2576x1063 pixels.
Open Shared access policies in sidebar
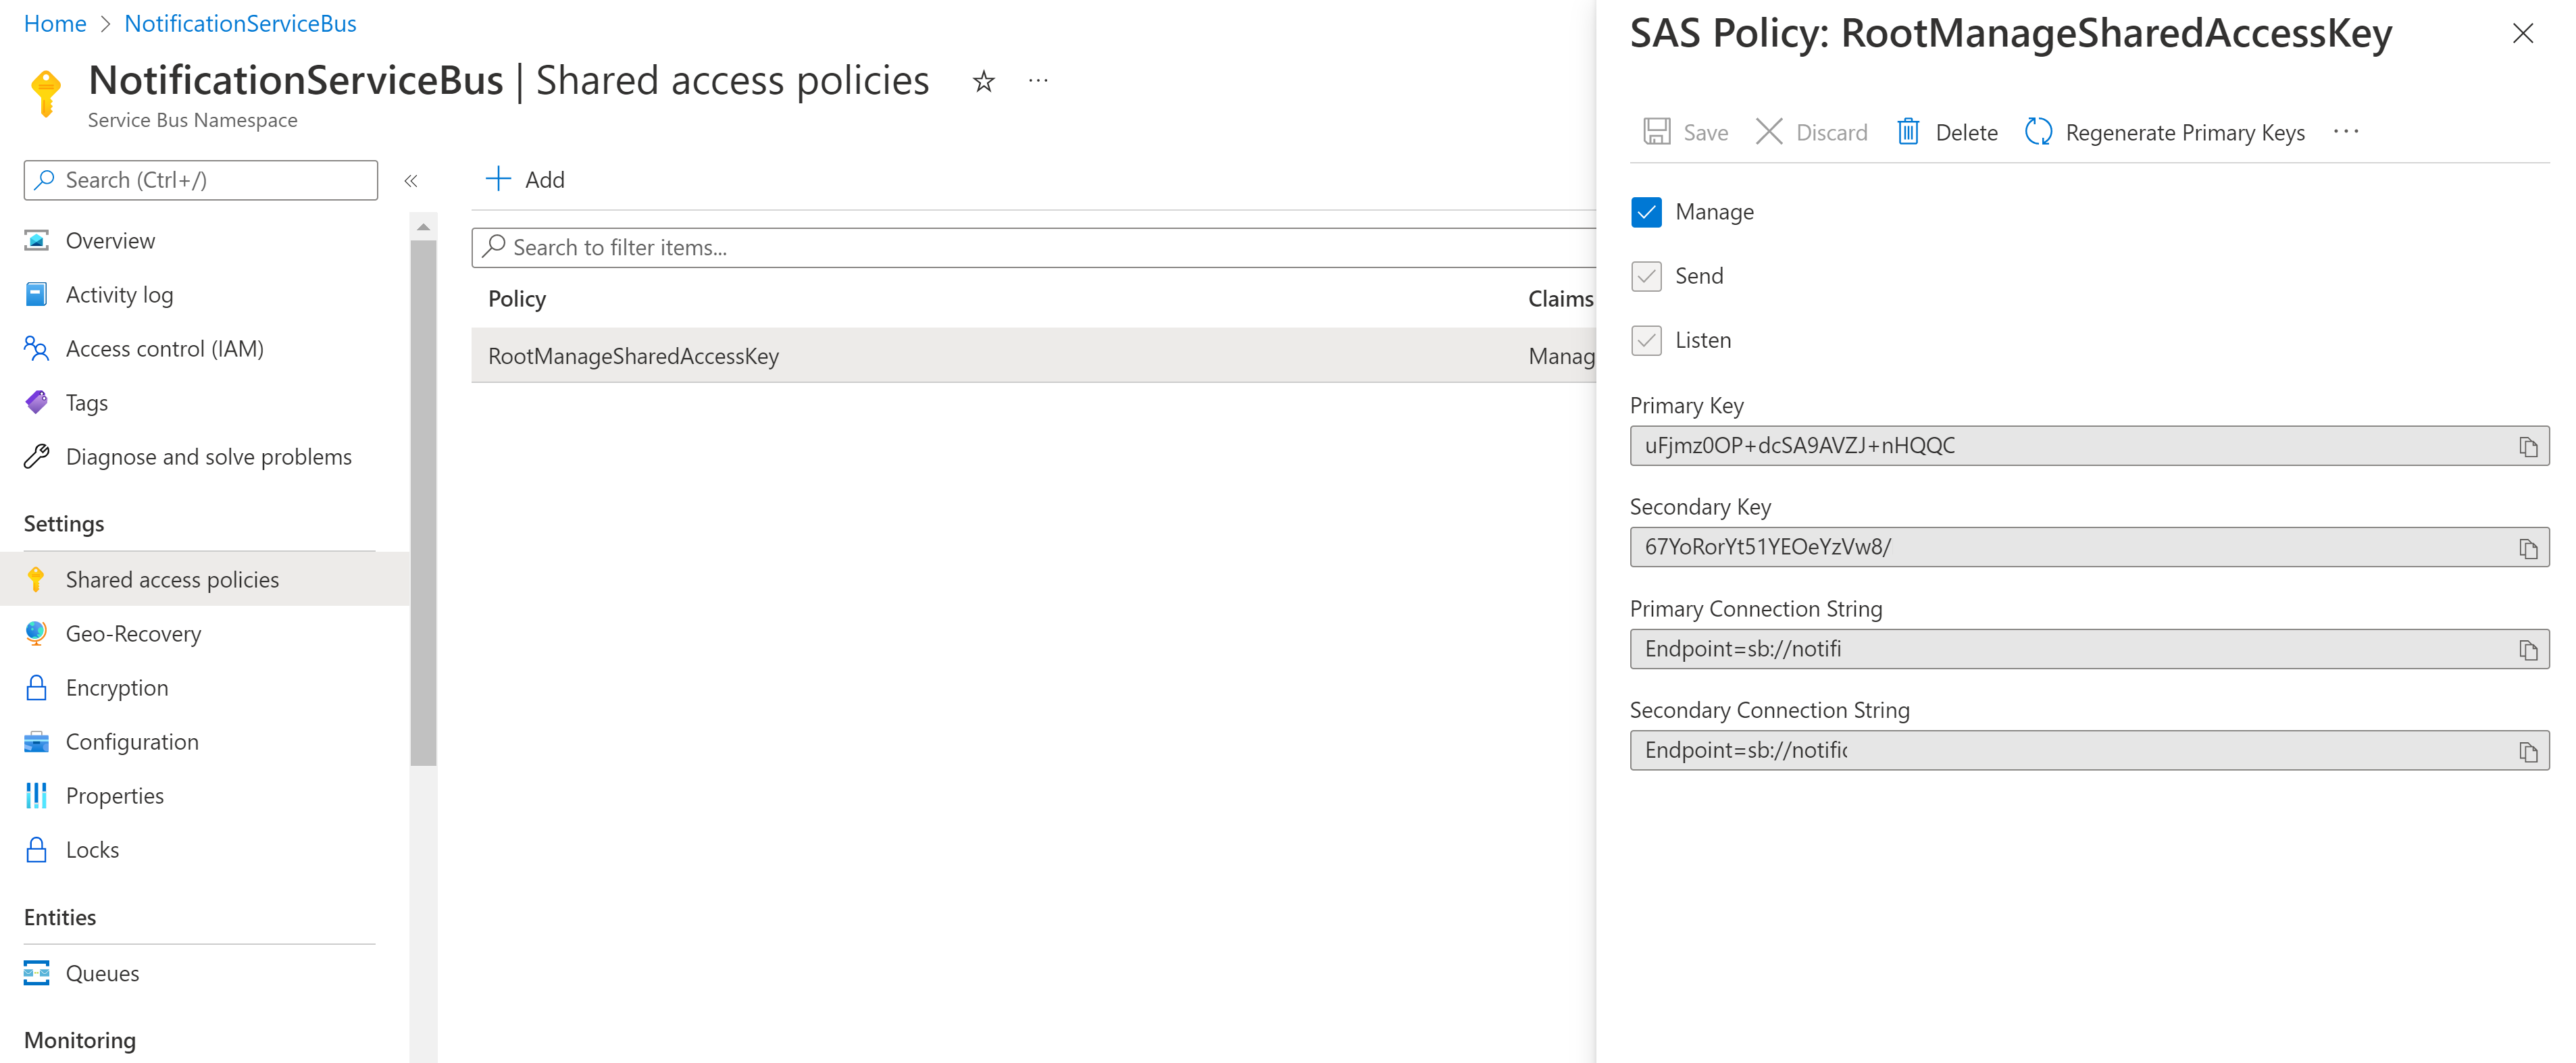click(x=171, y=579)
